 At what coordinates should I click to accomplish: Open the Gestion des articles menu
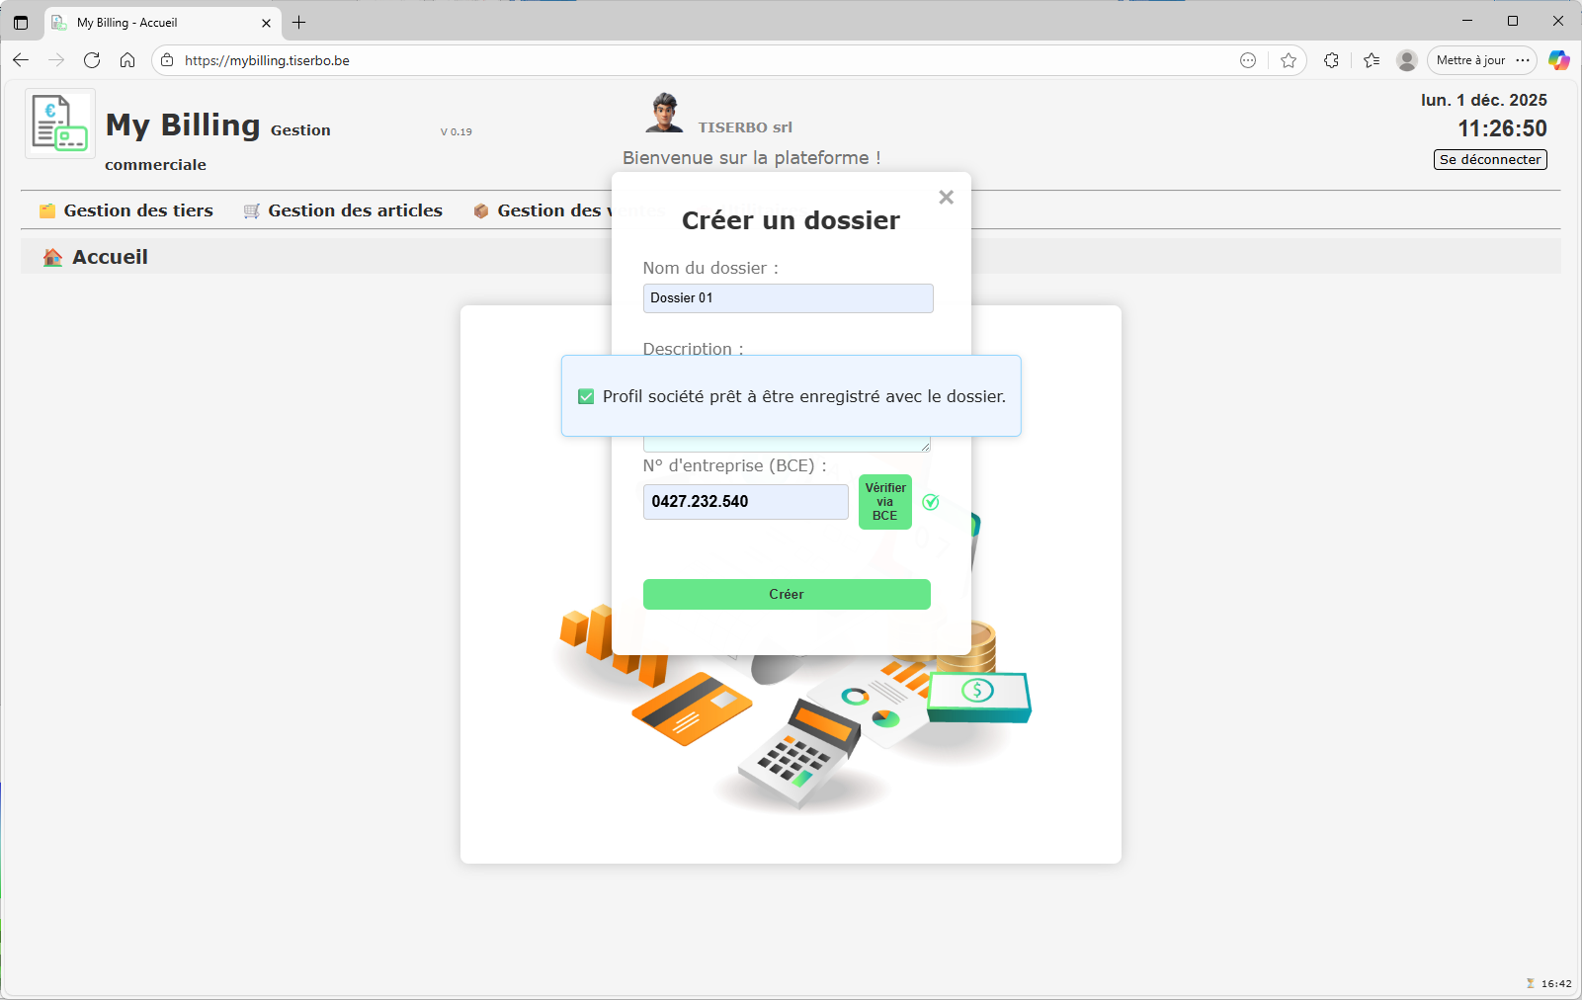(x=343, y=210)
